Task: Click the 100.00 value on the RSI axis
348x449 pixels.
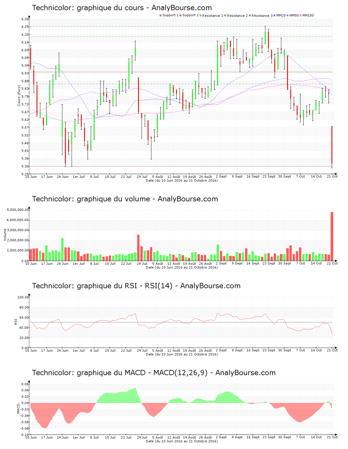Action: [23, 297]
